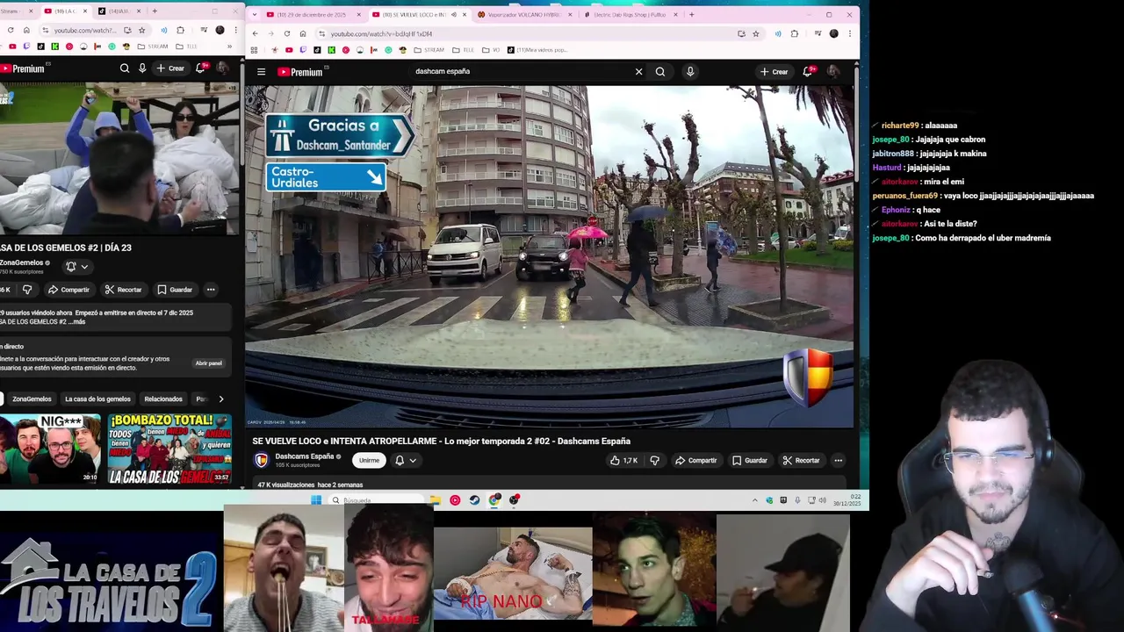Open Chrome three-dot menu in right window
1124x632 pixels.
[849, 33]
